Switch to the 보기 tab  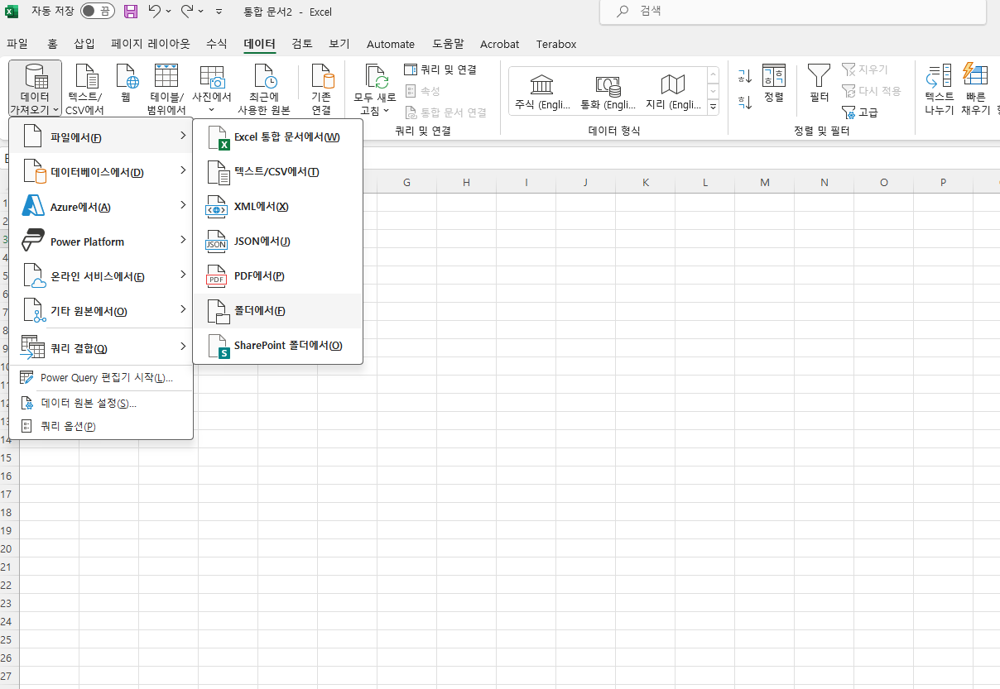click(x=339, y=44)
